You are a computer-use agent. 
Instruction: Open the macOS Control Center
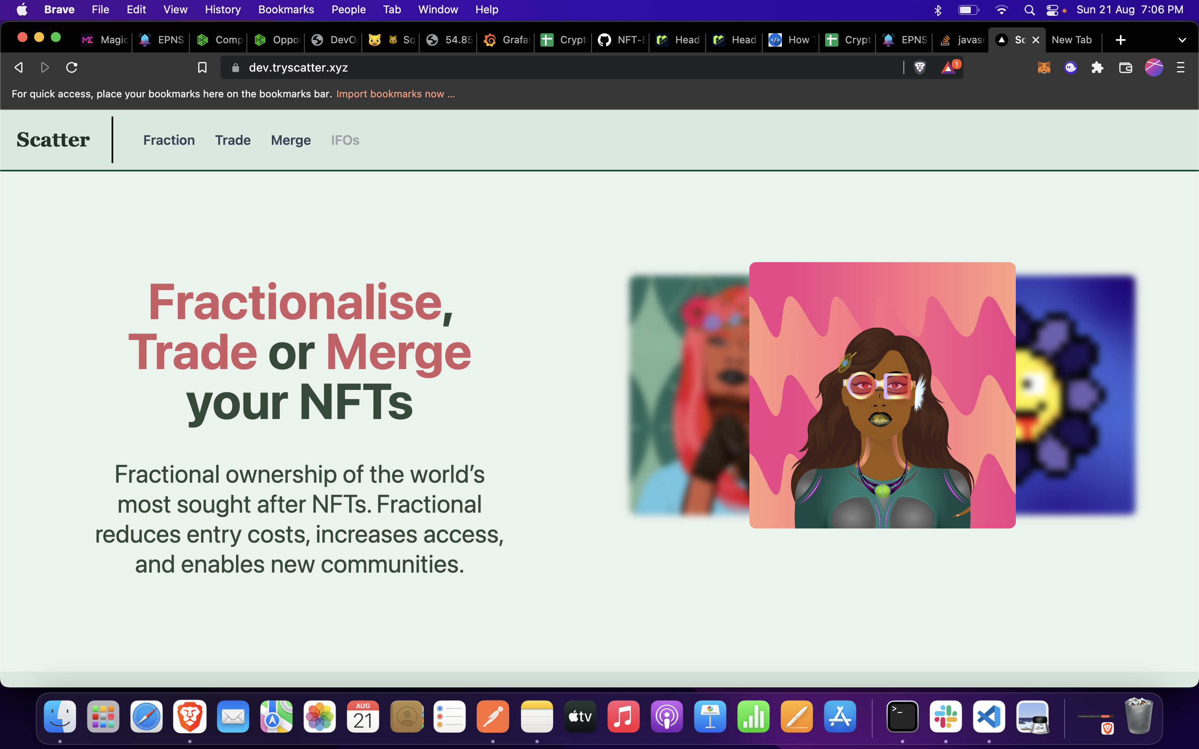(1052, 10)
